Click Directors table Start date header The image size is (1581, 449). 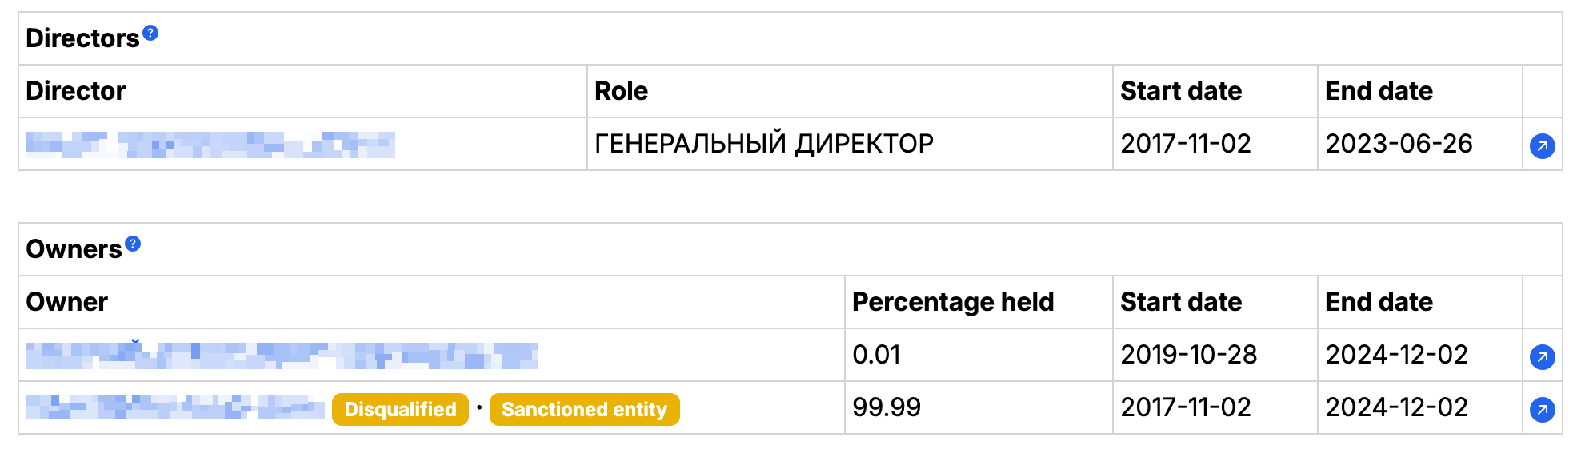coord(1181,91)
